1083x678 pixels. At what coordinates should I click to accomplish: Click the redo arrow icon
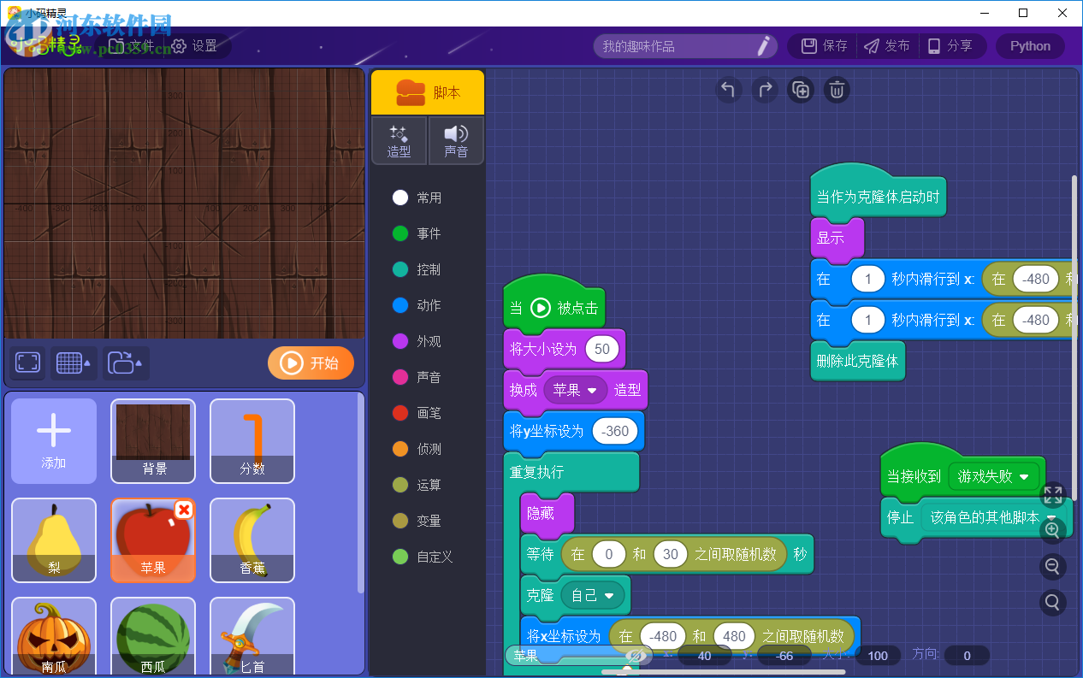point(765,90)
